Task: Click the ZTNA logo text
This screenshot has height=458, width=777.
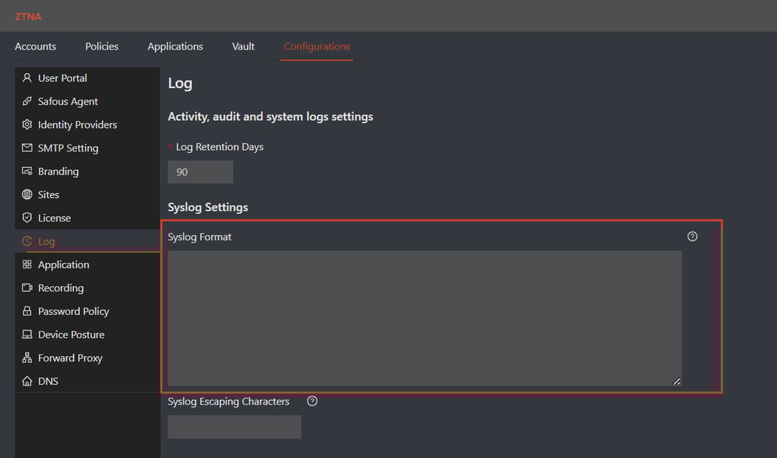Action: point(28,16)
